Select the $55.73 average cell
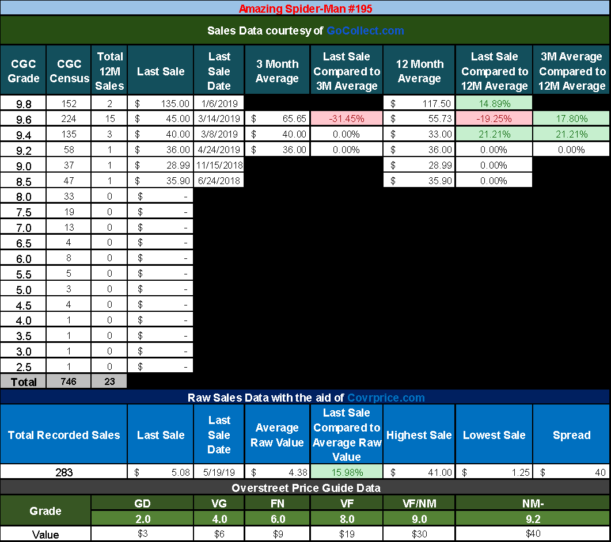611x542 pixels. point(419,119)
